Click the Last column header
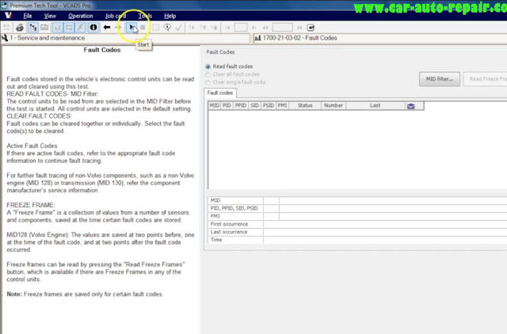Viewport: 507px width, 334px height. pyautogui.click(x=375, y=105)
